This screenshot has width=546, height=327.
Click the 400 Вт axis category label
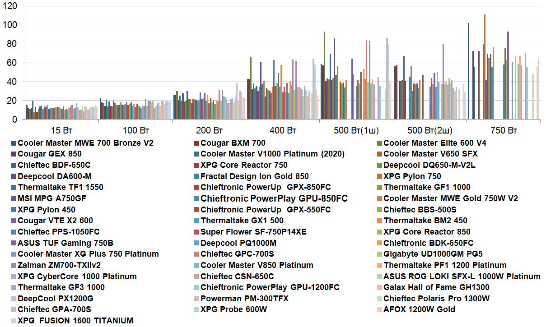pyautogui.click(x=283, y=130)
